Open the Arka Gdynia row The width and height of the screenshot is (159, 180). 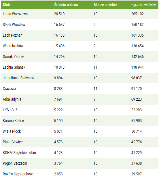pos(79,99)
